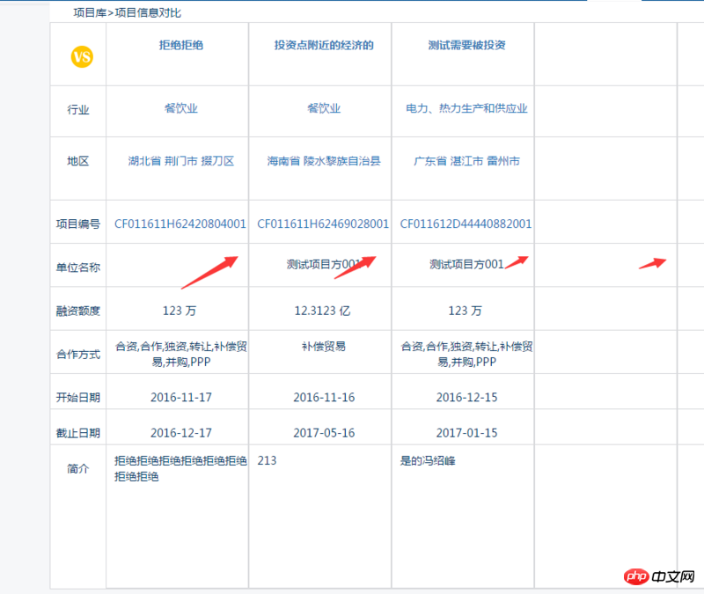The image size is (704, 594).
Task: Click the yellow VS comparison icon
Action: coord(82,57)
